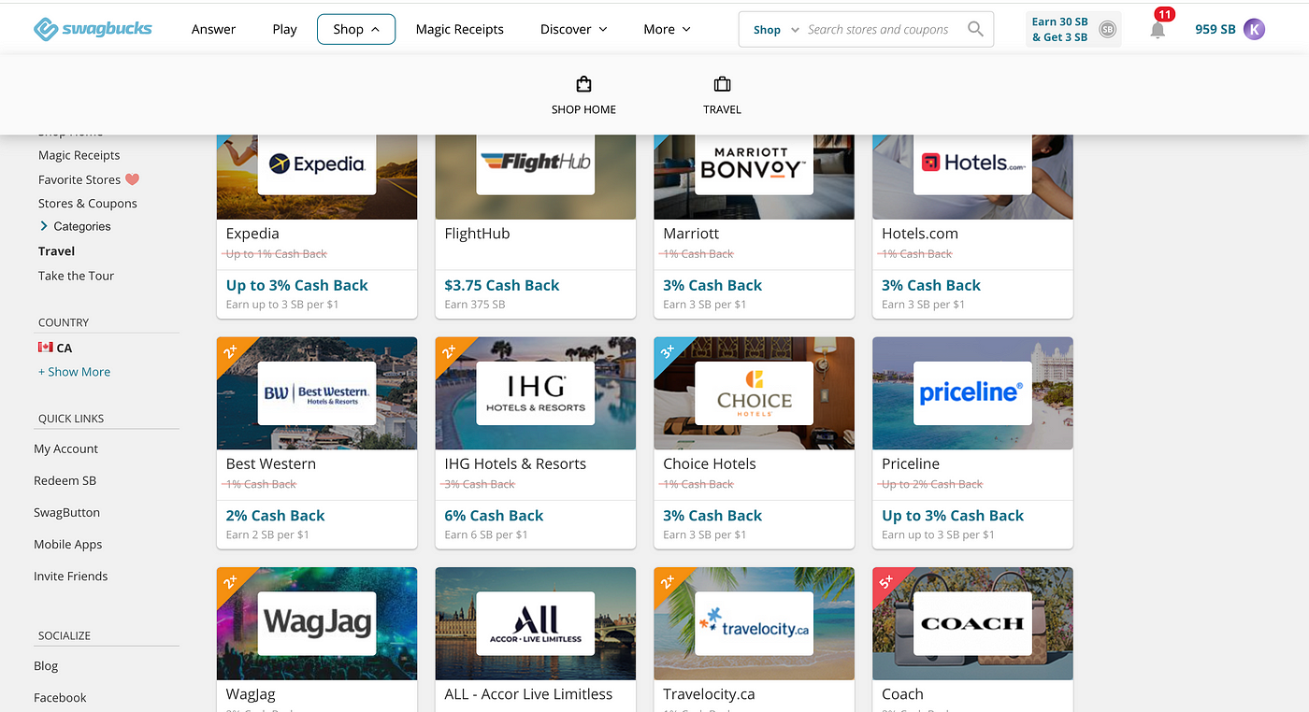Click the Expedia logo tile
The image size is (1309, 712).
click(316, 164)
